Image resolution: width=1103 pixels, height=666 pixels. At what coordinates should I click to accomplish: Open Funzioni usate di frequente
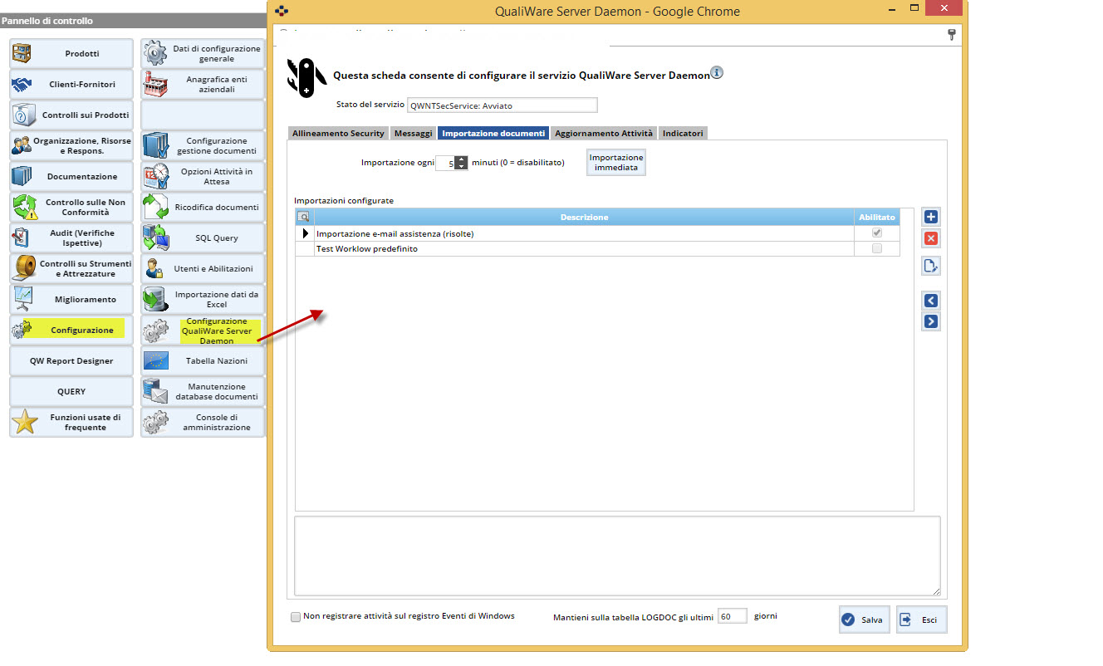[x=71, y=423]
